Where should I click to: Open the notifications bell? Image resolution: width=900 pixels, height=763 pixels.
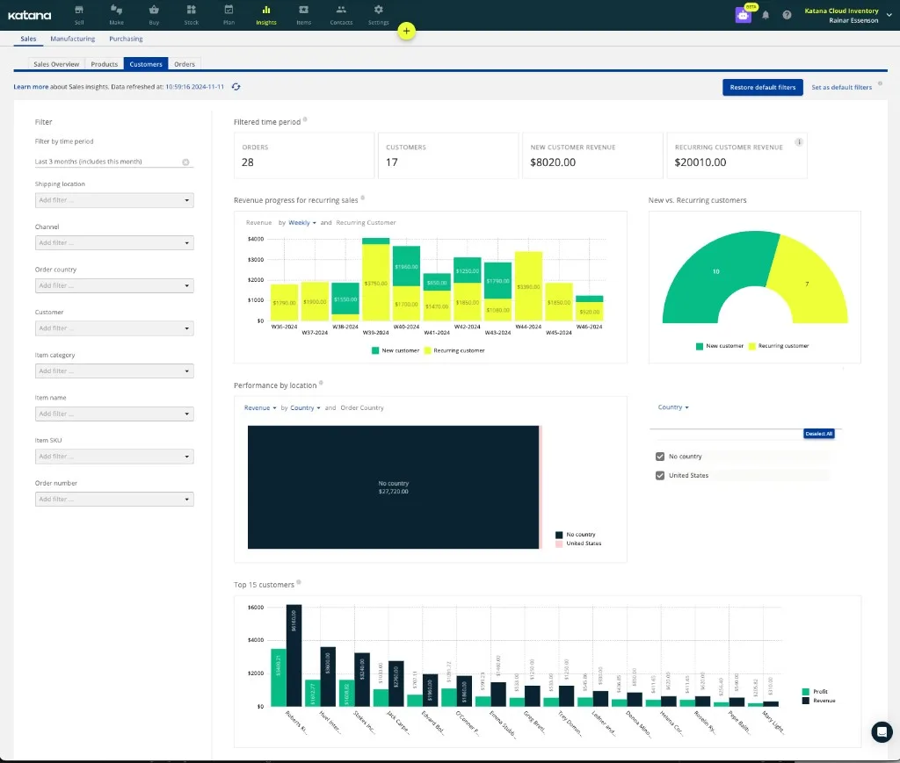(766, 15)
